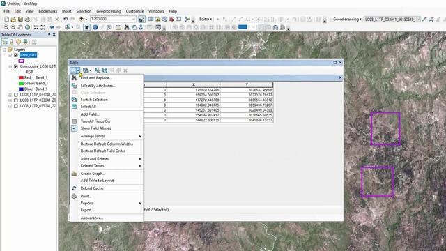
Task: Expand the Arrange Tables submenu
Action: pyautogui.click(x=107, y=137)
